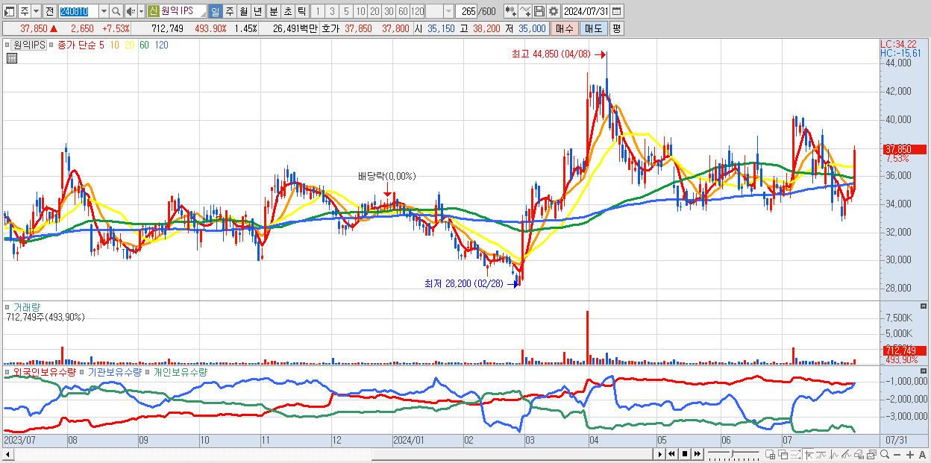Click the 265 bar count field

tap(468, 11)
